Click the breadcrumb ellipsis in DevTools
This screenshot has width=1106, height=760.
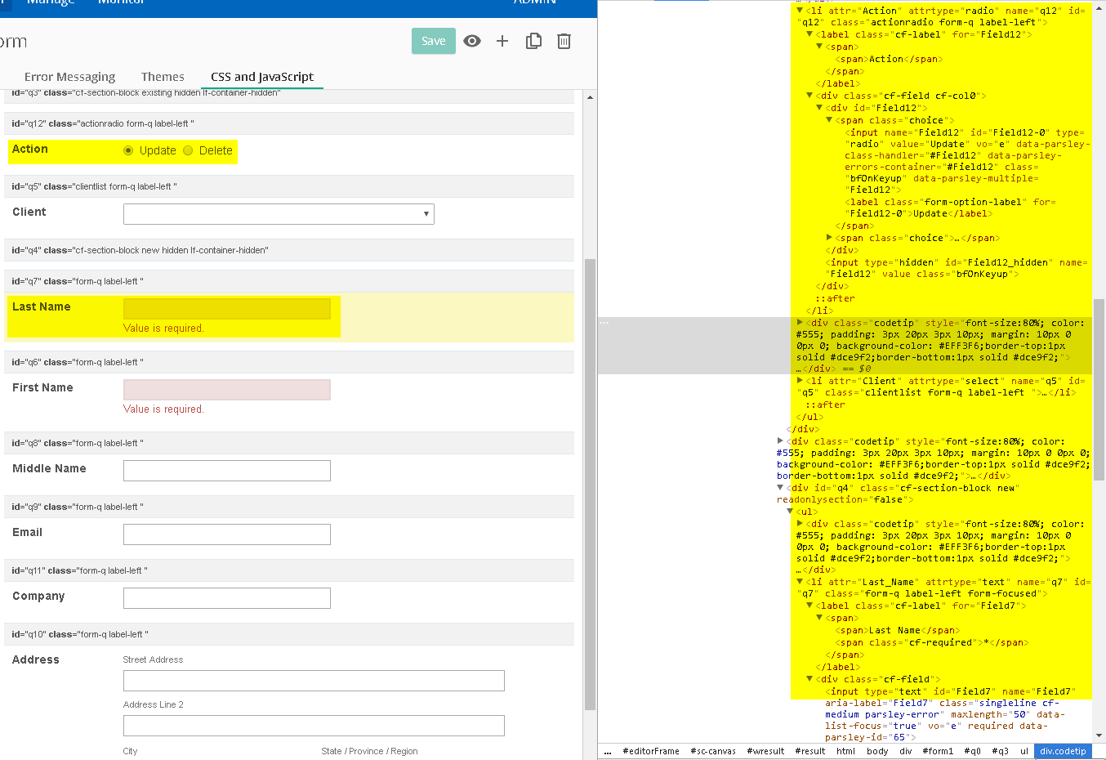pos(607,751)
